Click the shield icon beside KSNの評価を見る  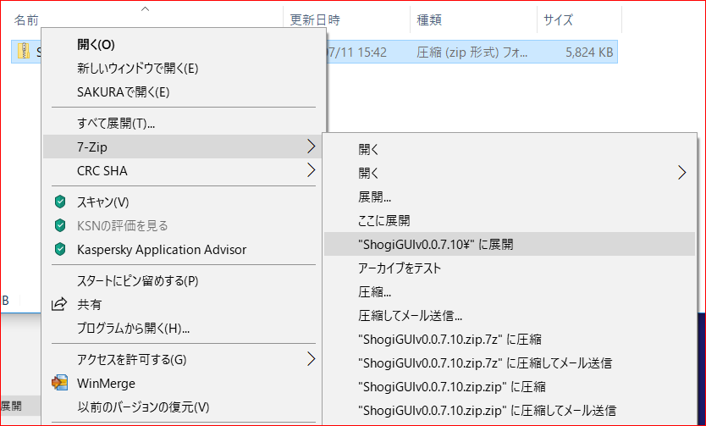coord(60,225)
